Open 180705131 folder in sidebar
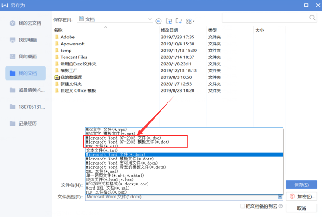The width and height of the screenshot is (322, 217). (x=26, y=107)
